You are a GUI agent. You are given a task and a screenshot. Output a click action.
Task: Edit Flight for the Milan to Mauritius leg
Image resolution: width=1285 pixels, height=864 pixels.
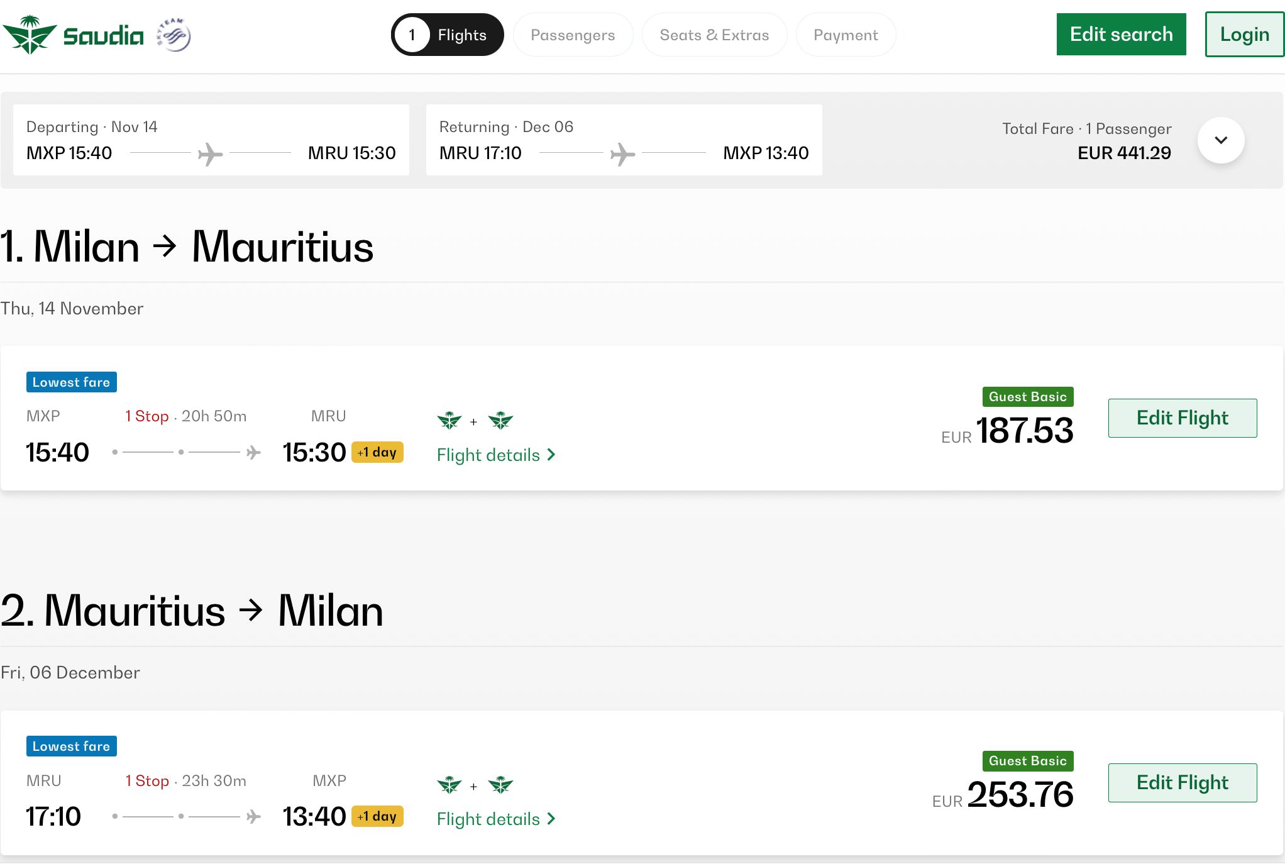(1182, 418)
